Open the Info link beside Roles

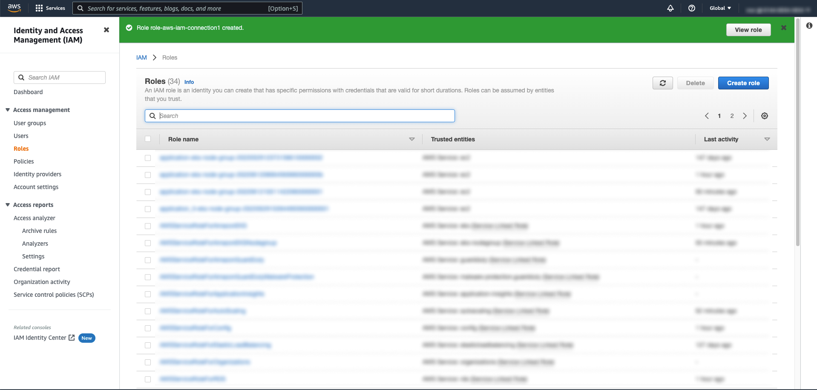coord(189,82)
